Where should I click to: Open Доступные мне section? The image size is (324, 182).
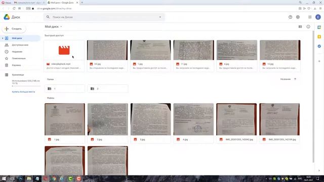20,45
